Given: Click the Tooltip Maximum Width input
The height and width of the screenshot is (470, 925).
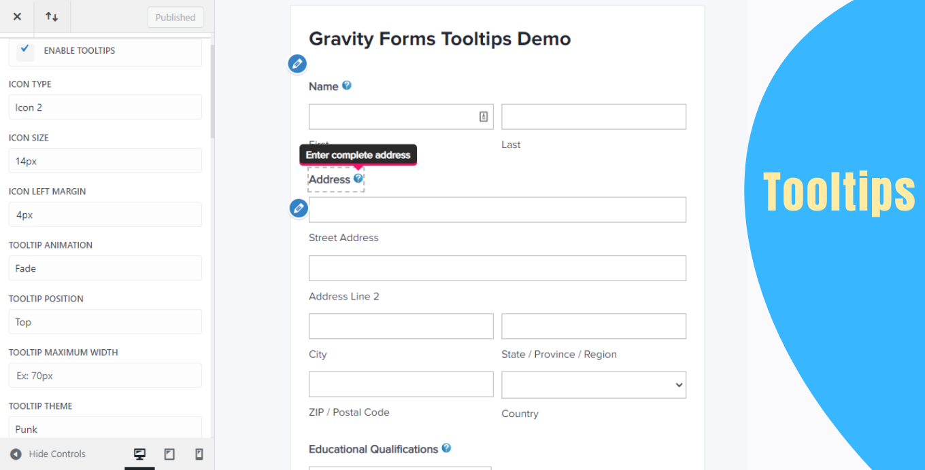Looking at the screenshot, I should (105, 376).
